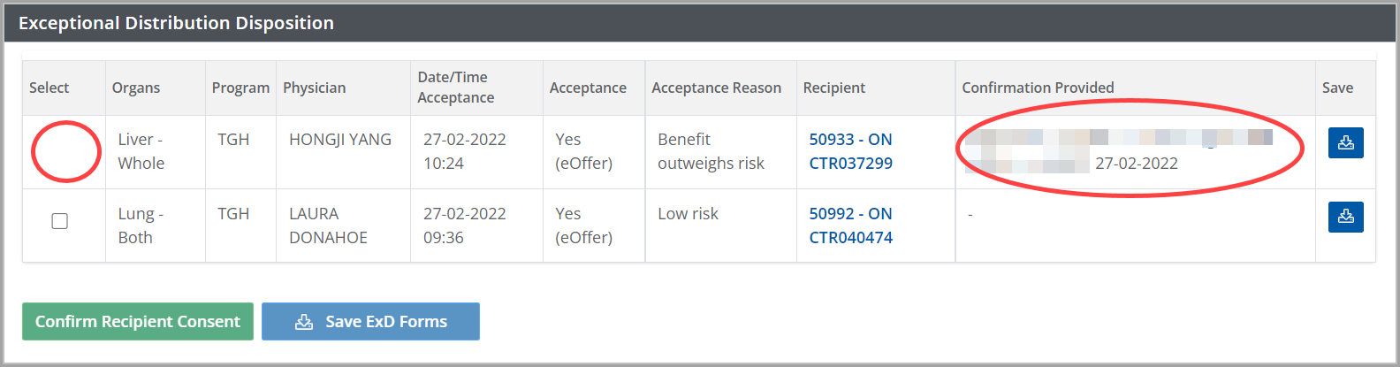Image resolution: width=1400 pixels, height=367 pixels.
Task: Select the LAURA DONAHOE physician cell
Action: 328,226
